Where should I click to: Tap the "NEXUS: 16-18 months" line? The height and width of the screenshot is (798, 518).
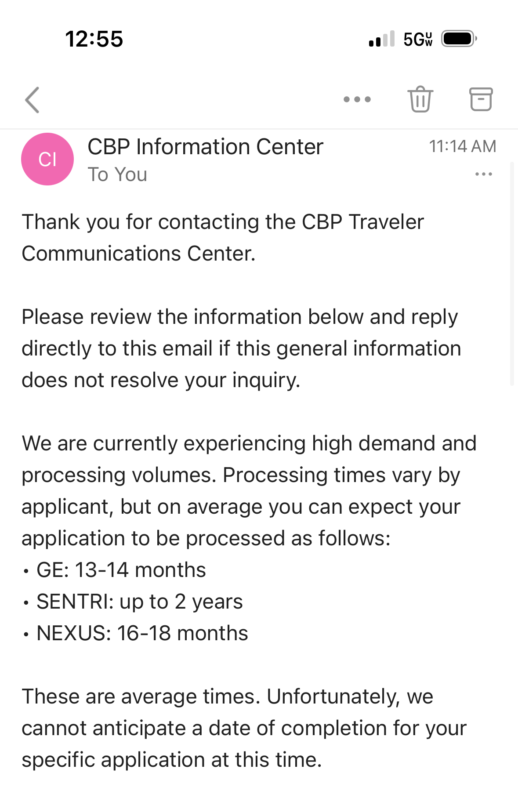[x=142, y=633]
